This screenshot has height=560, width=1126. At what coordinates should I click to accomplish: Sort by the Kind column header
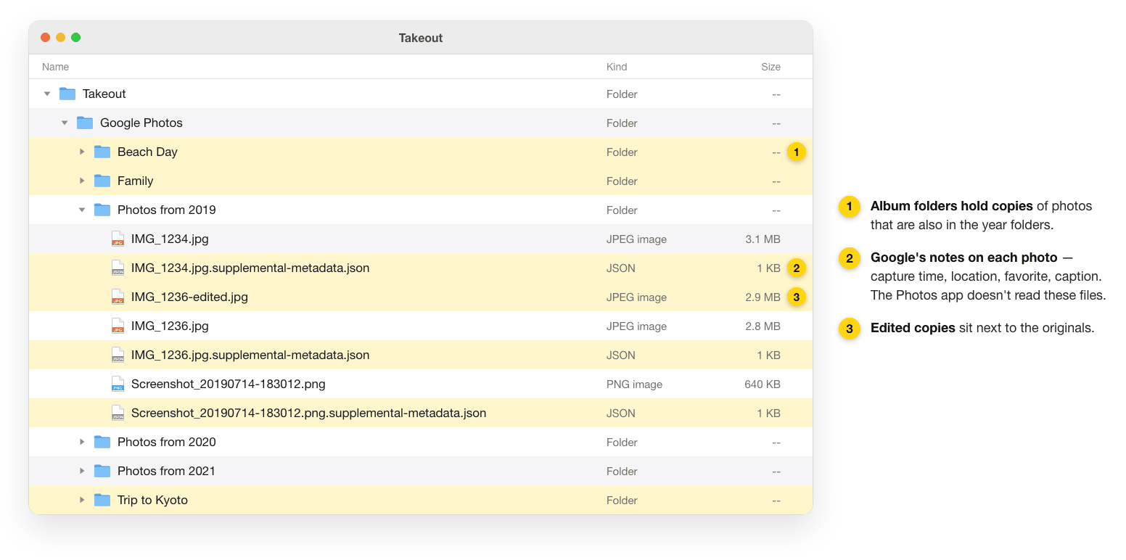[617, 67]
